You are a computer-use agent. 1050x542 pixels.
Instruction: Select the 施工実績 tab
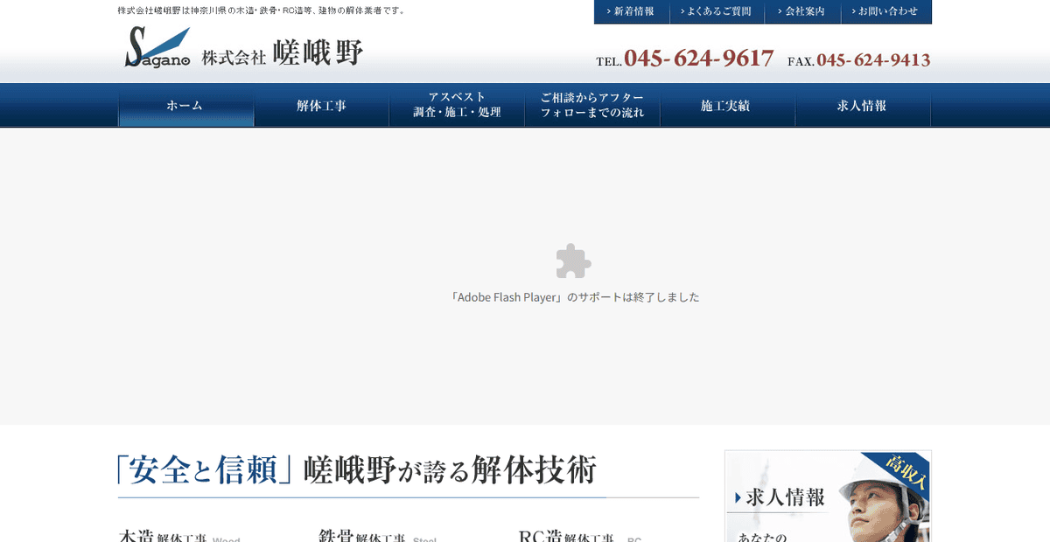coord(728,105)
